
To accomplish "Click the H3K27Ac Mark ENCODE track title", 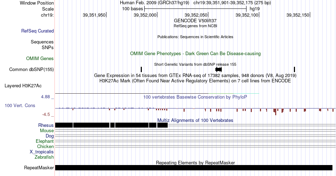I will point(195,81).
